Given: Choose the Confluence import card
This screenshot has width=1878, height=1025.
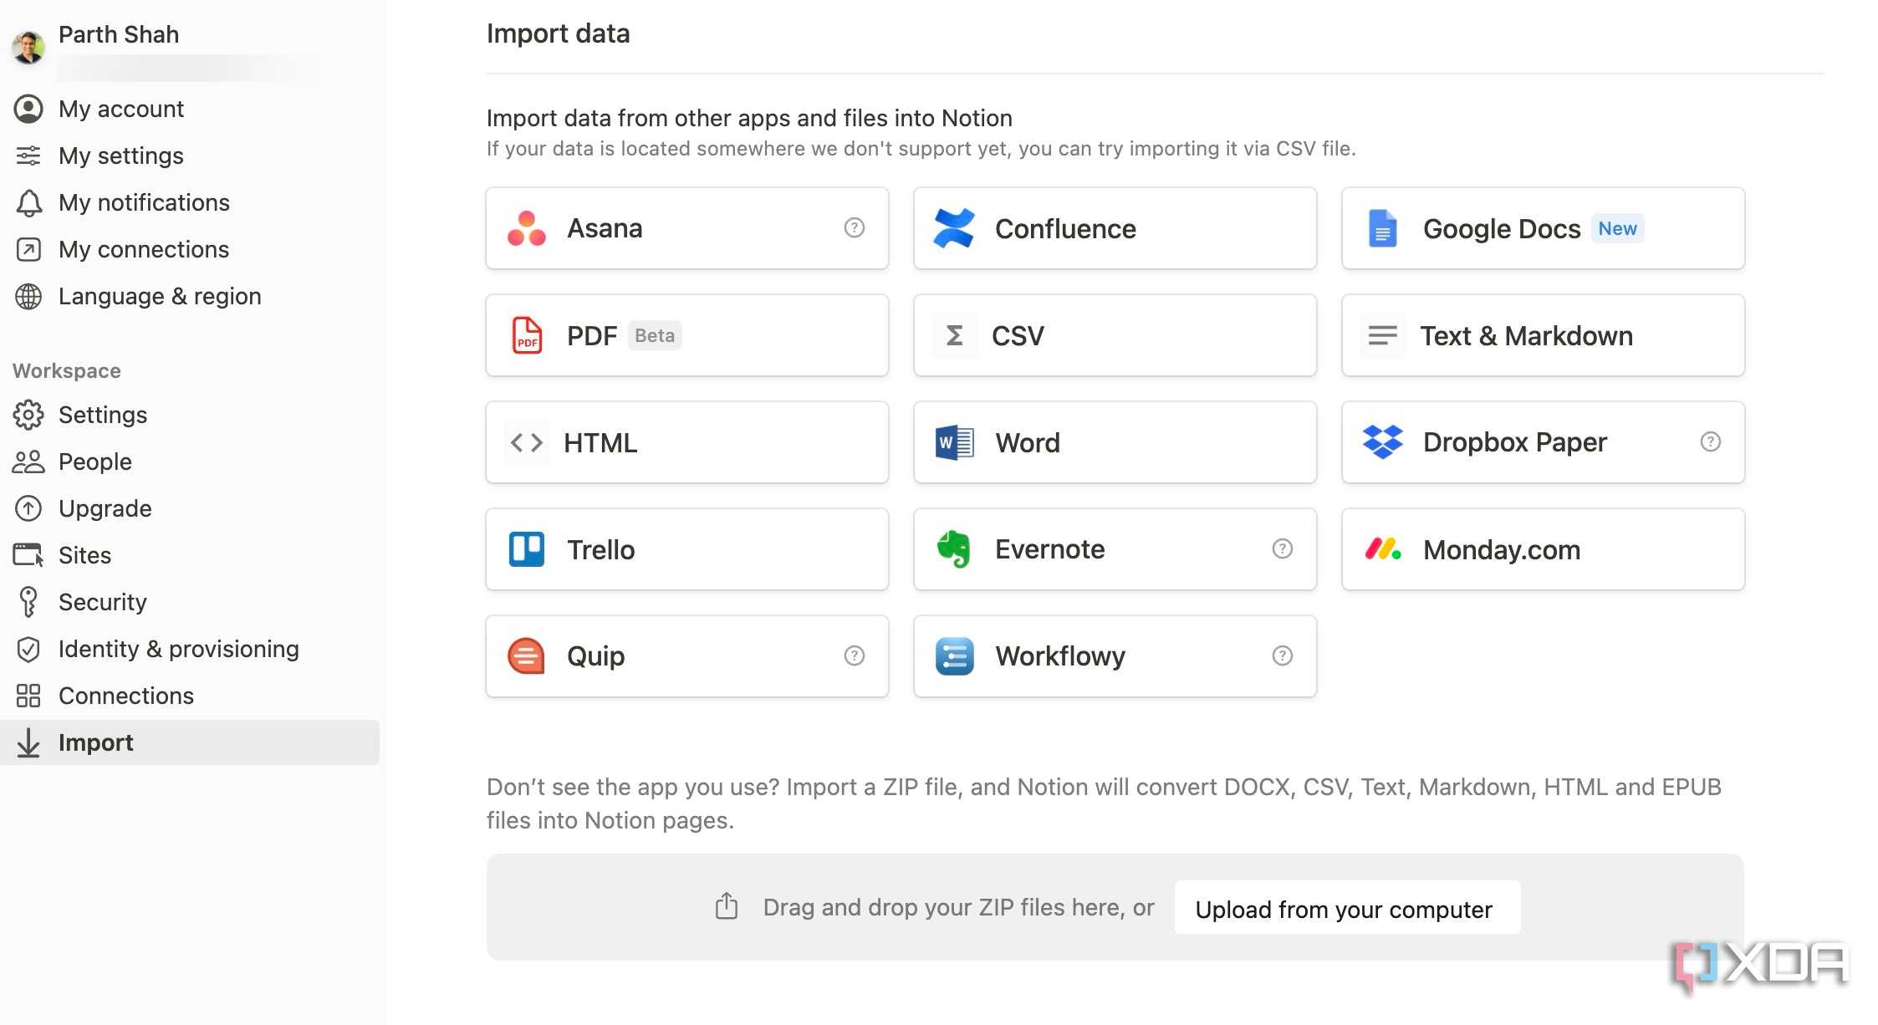Looking at the screenshot, I should point(1115,228).
